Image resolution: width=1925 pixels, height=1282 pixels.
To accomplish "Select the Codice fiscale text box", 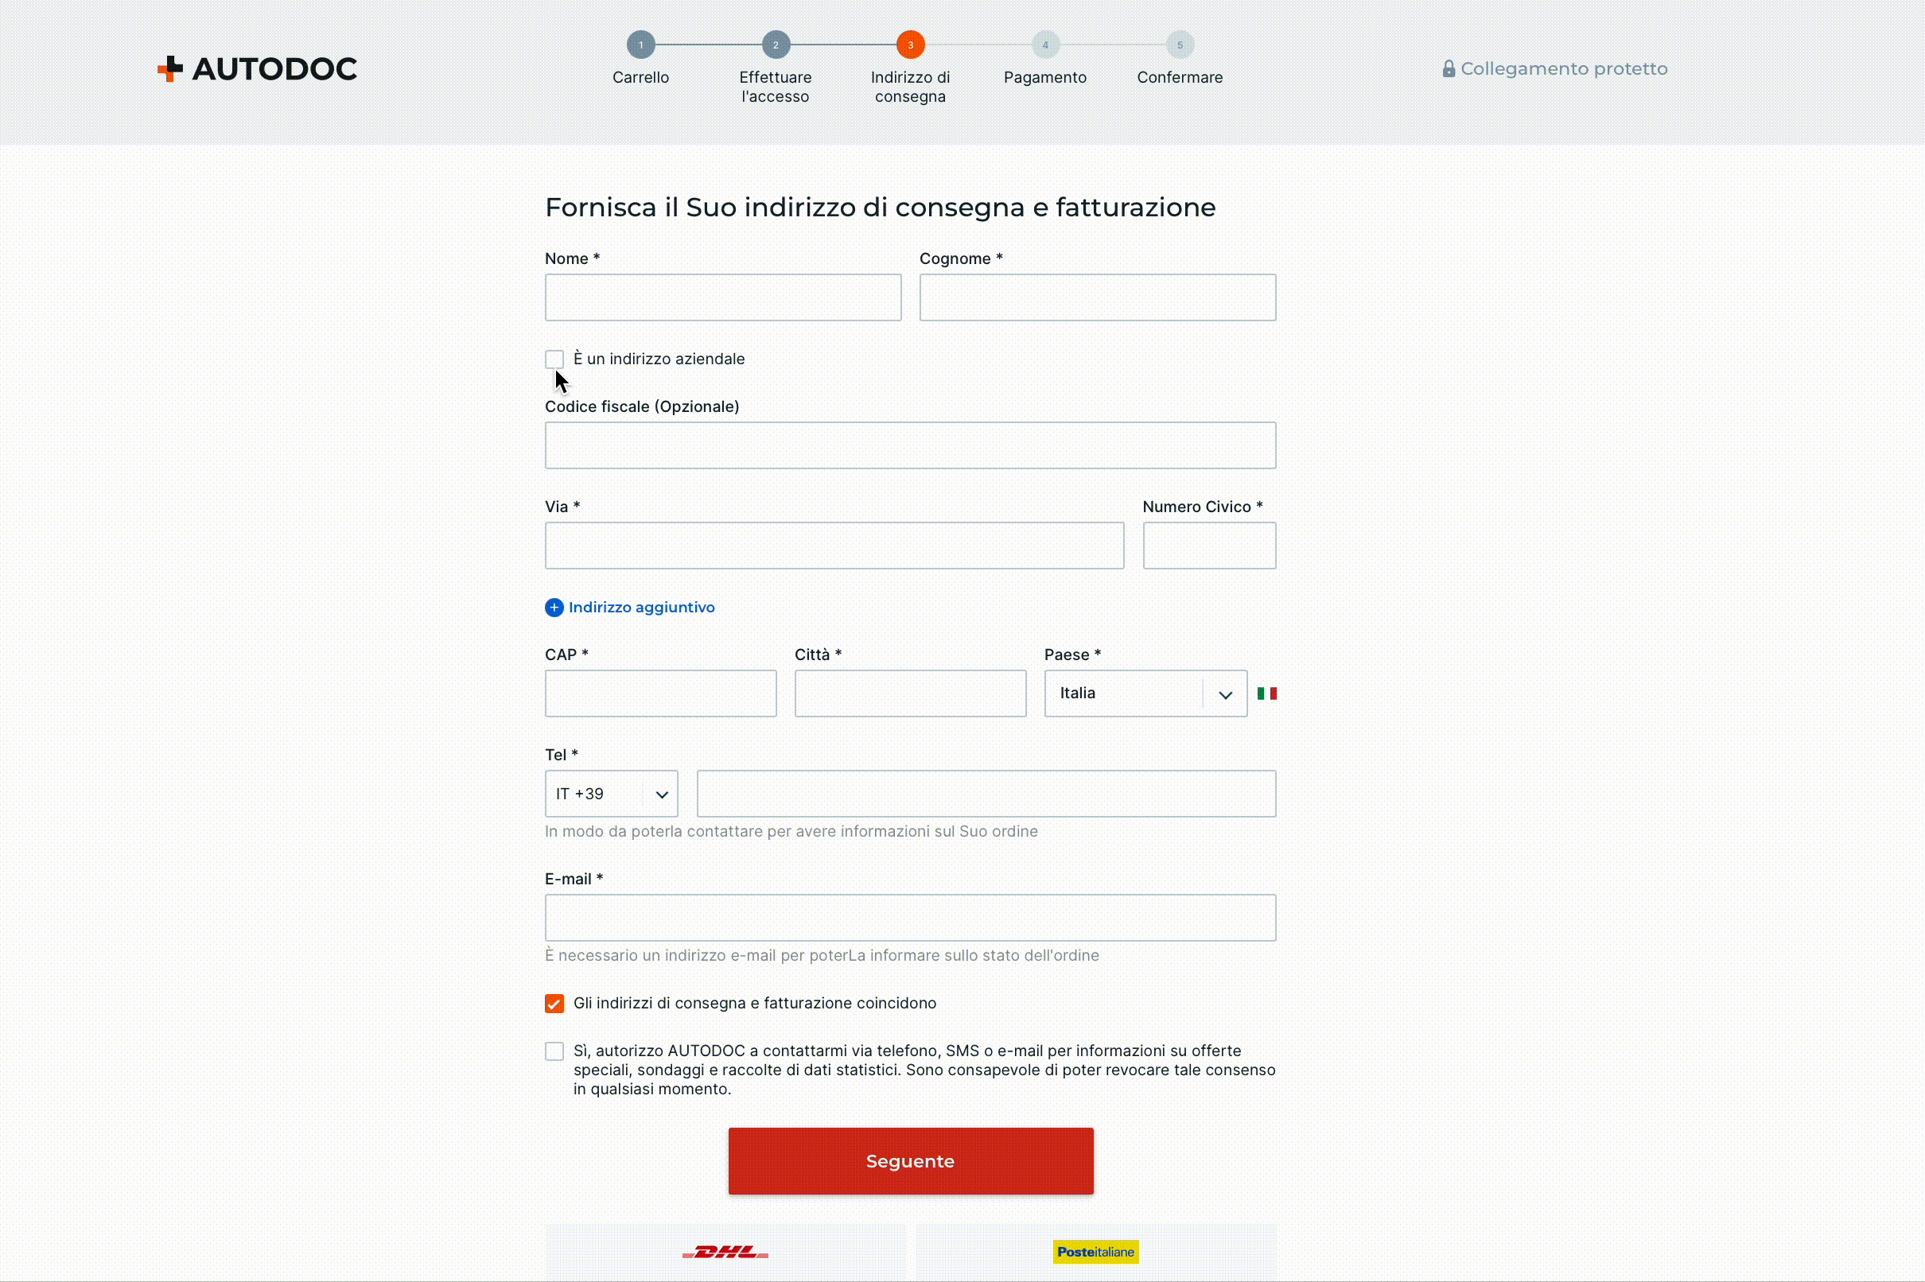I will tap(909, 445).
